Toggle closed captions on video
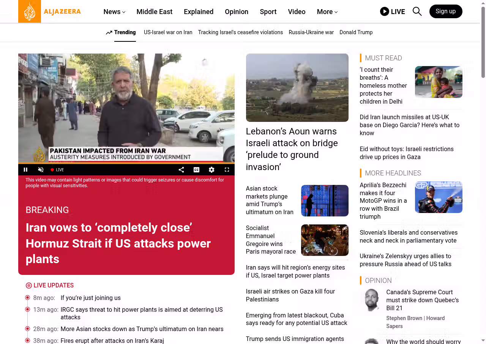Image resolution: width=486 pixels, height=344 pixels. click(196, 170)
